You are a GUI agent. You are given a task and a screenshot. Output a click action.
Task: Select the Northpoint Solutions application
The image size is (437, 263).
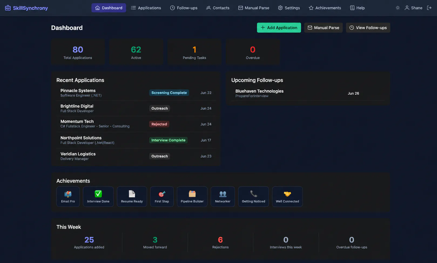pyautogui.click(x=136, y=140)
